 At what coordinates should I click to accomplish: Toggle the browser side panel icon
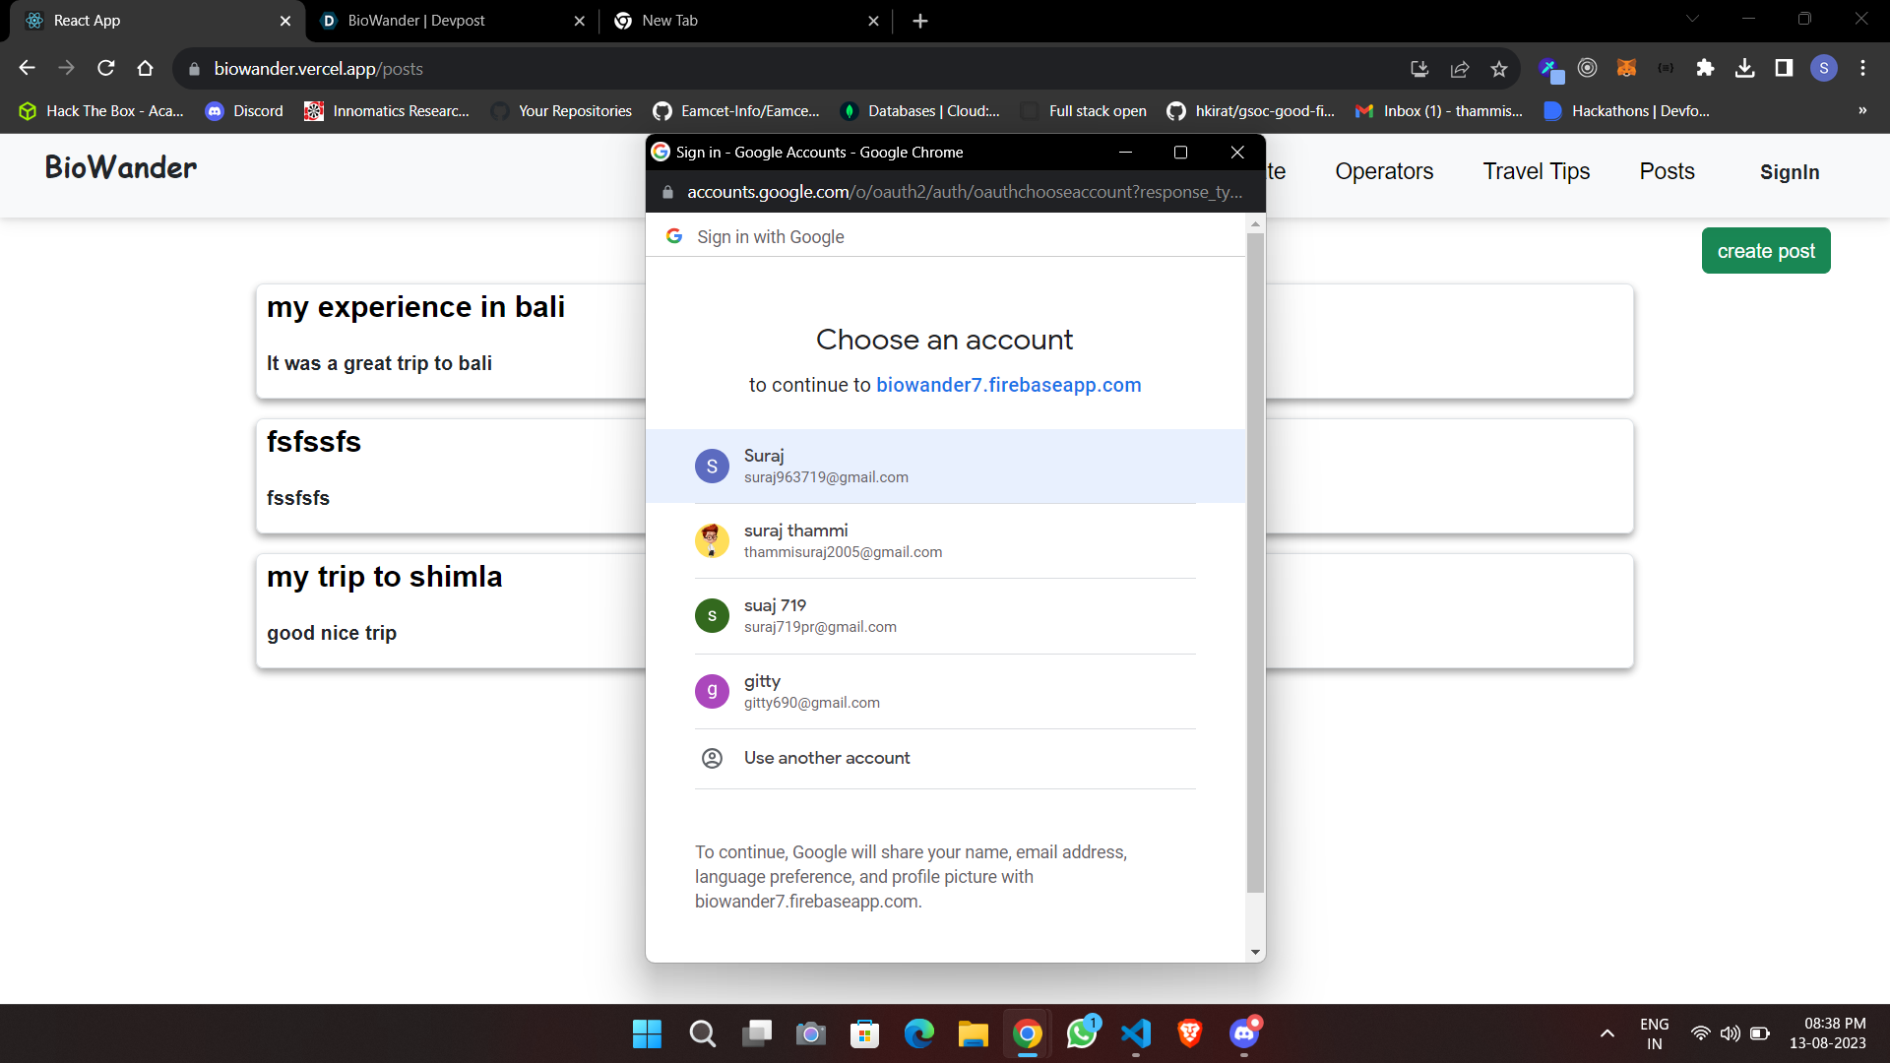pyautogui.click(x=1784, y=68)
